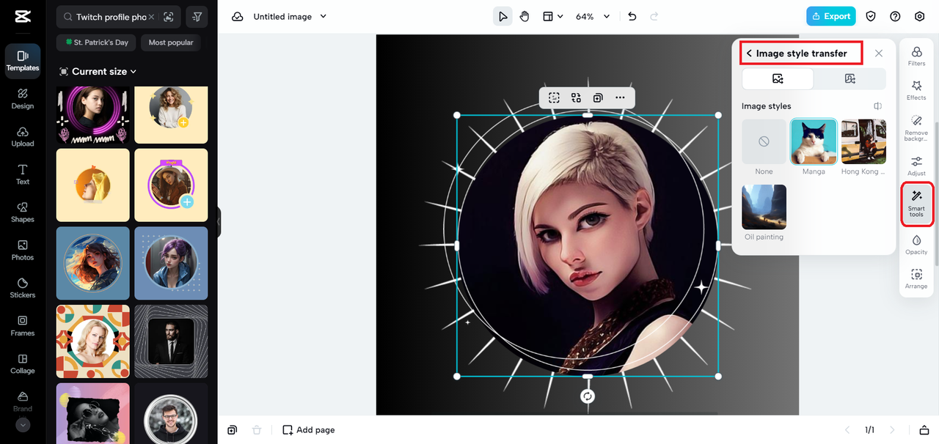Image resolution: width=939 pixels, height=444 pixels.
Task: Export the image
Action: point(831,16)
